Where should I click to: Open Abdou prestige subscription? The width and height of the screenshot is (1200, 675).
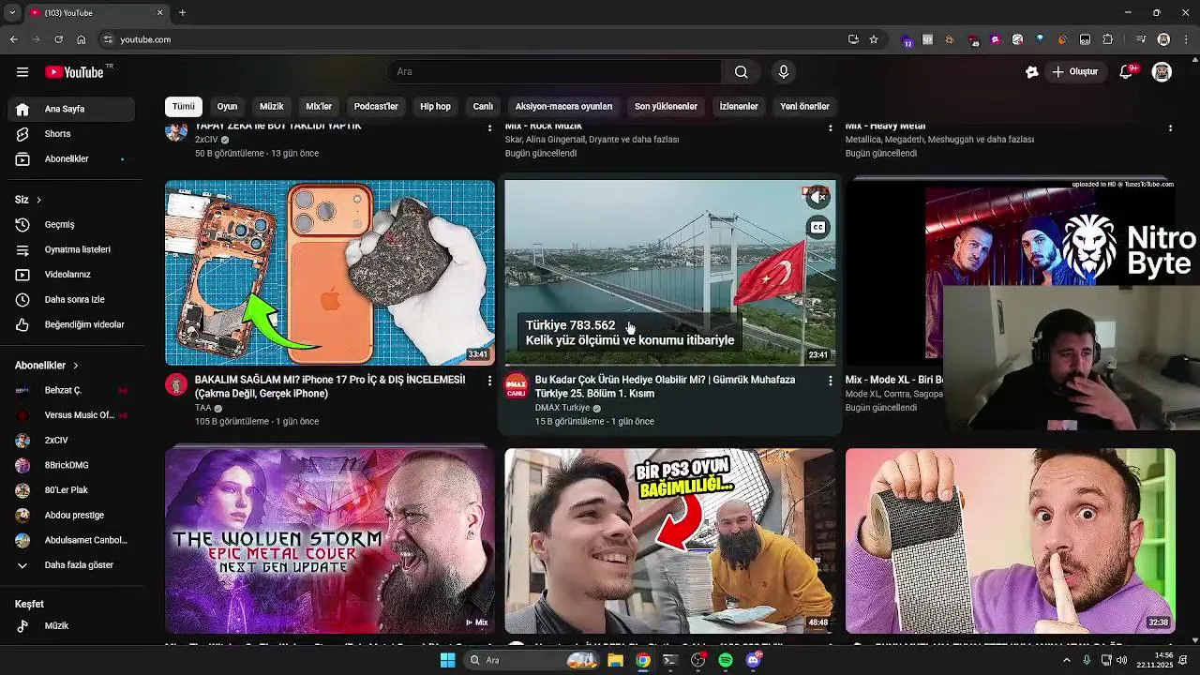(71, 516)
